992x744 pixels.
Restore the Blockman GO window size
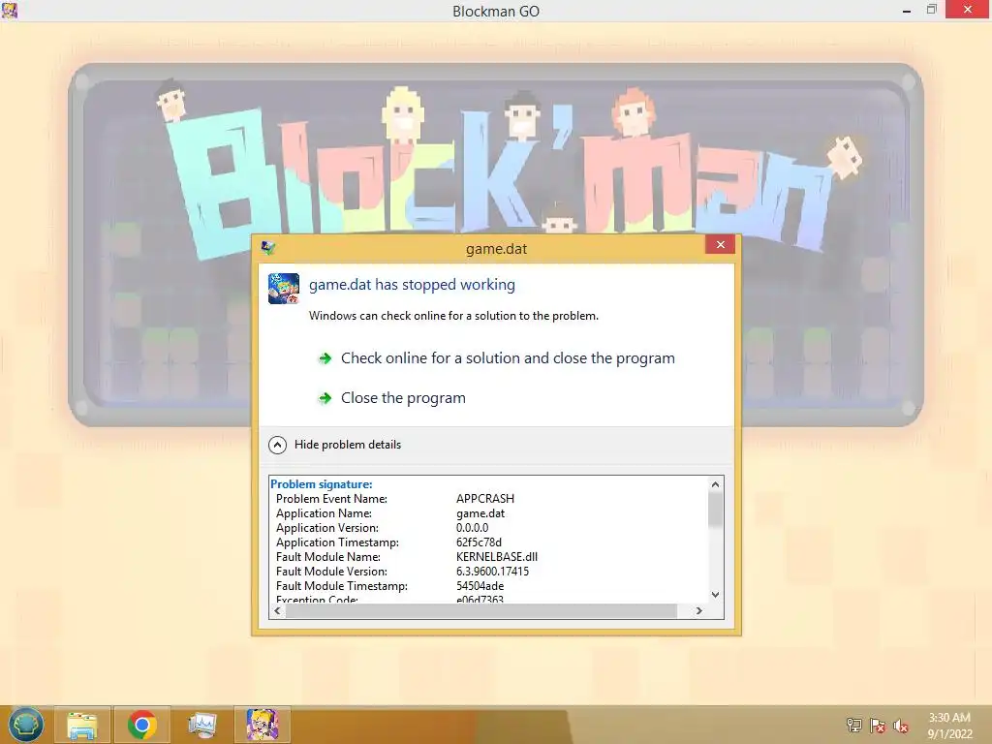pos(931,10)
